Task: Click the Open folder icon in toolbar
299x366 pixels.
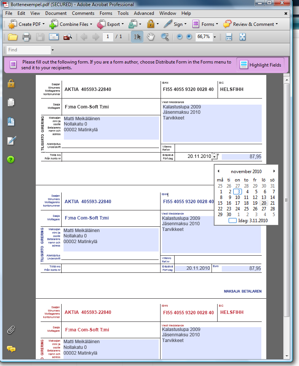Action: [13, 37]
